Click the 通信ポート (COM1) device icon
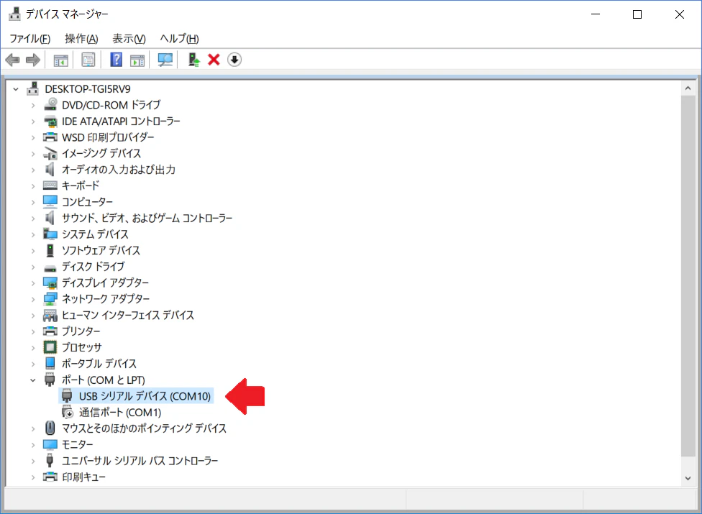This screenshot has width=702, height=514. click(68, 412)
